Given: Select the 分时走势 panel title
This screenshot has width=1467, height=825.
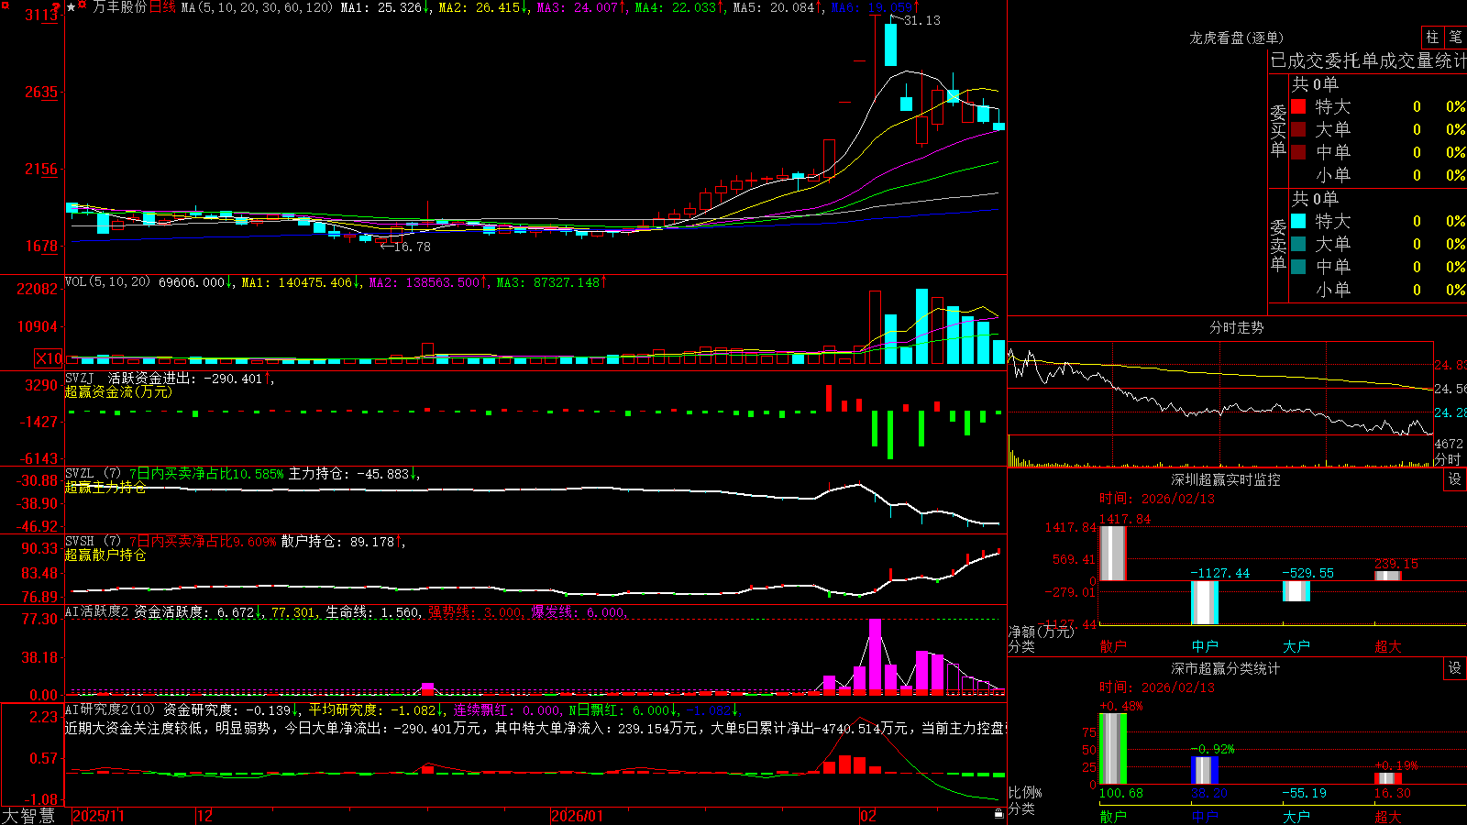Looking at the screenshot, I should tap(1236, 327).
